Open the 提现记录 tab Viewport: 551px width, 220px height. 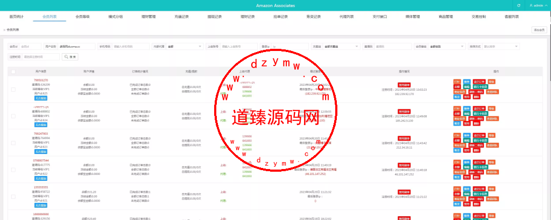(214, 17)
